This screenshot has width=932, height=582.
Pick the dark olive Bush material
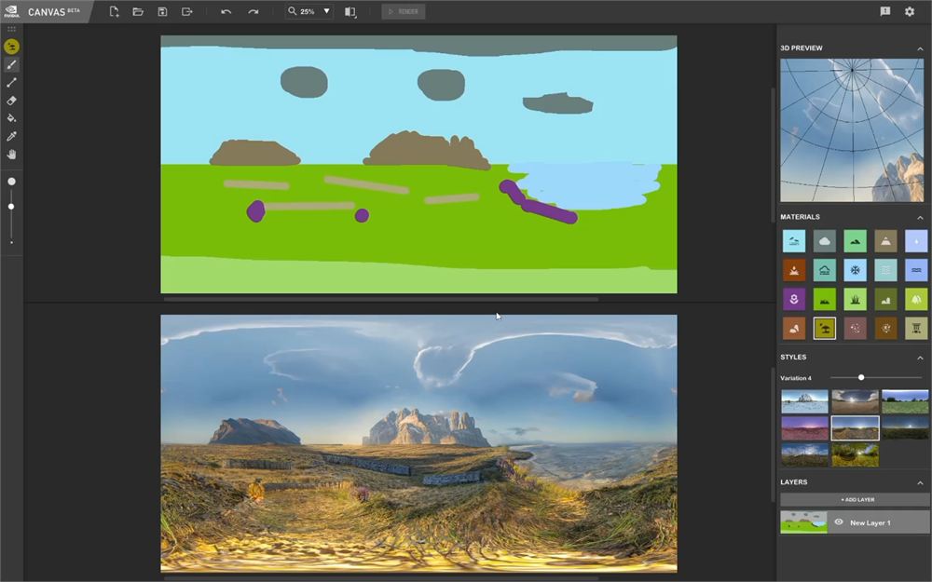[885, 299]
